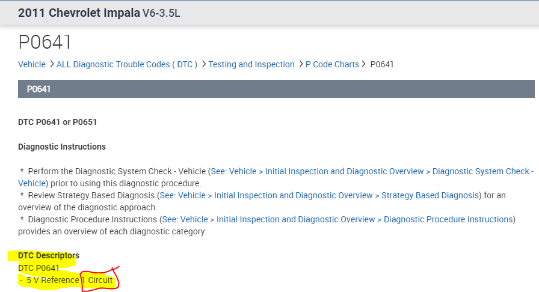Navigate to Testing and Inspection breadcrumb

click(251, 64)
